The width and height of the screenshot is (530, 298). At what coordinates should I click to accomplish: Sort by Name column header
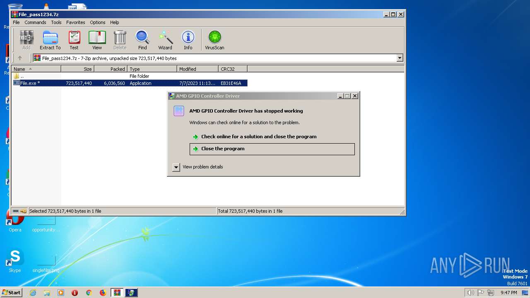36,69
